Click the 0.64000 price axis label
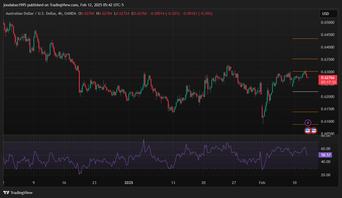This screenshot has height=198, width=342. 327,47
